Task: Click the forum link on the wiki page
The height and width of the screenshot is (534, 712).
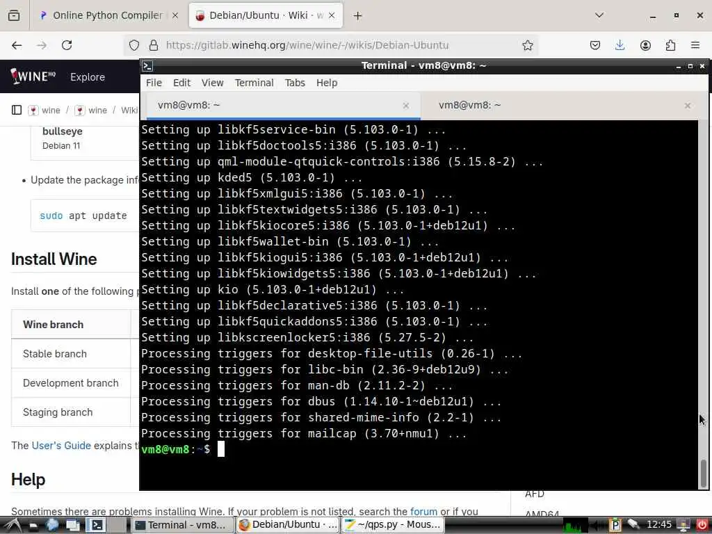Action: [x=423, y=511]
